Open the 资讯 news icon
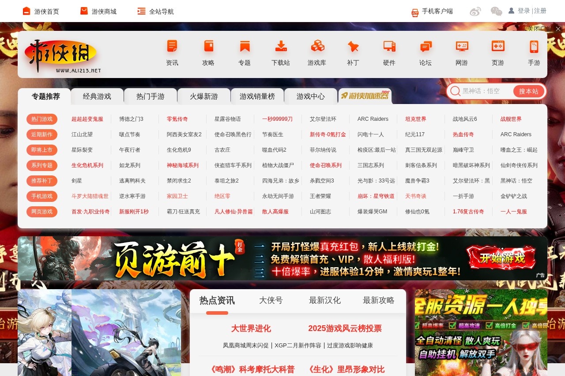Image resolution: width=565 pixels, height=376 pixels. click(x=172, y=46)
